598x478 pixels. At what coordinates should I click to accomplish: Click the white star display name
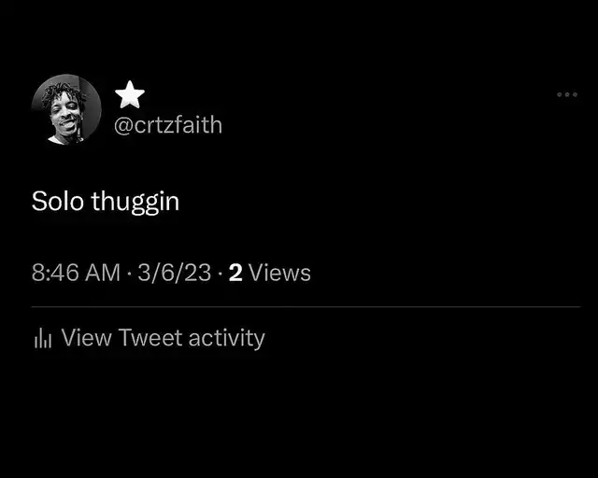coord(130,94)
